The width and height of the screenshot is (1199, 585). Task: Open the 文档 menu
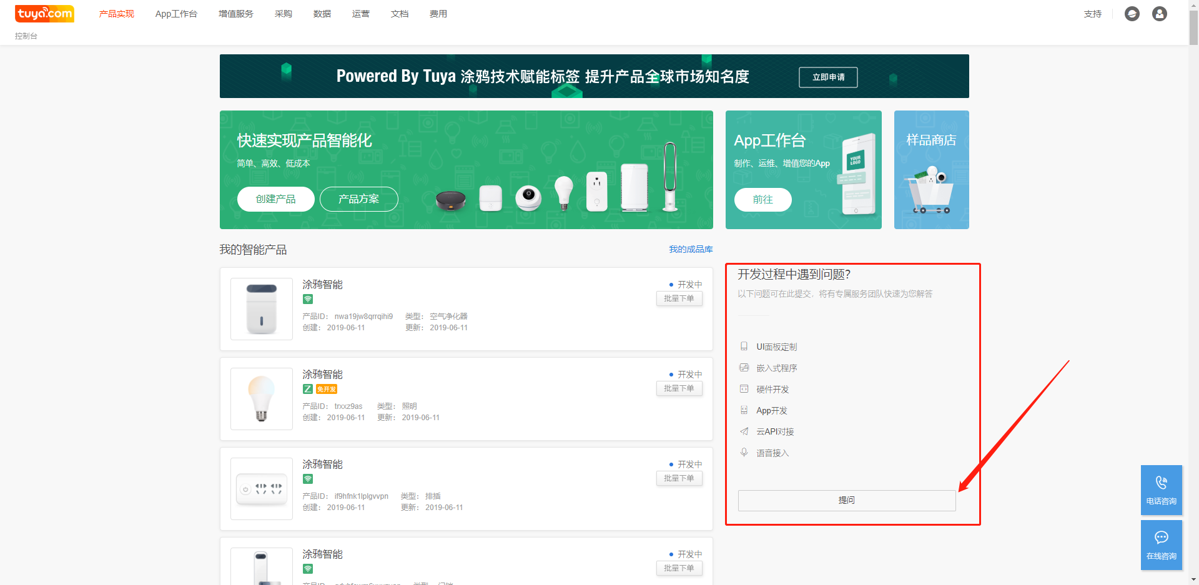pyautogui.click(x=400, y=14)
